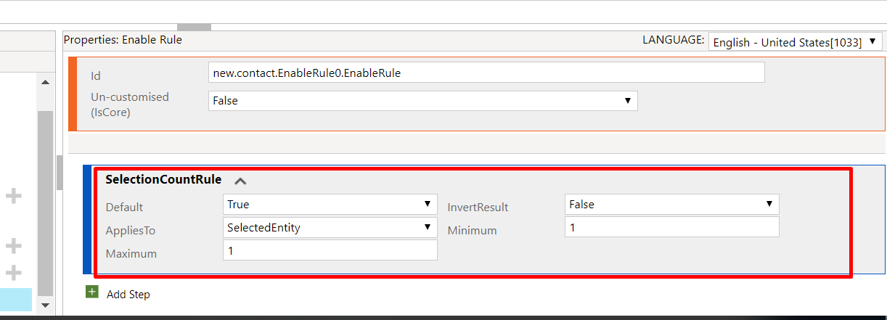Collapse the SelectionCountRule section chevron
Viewport: 887px width, 320px height.
click(x=240, y=181)
